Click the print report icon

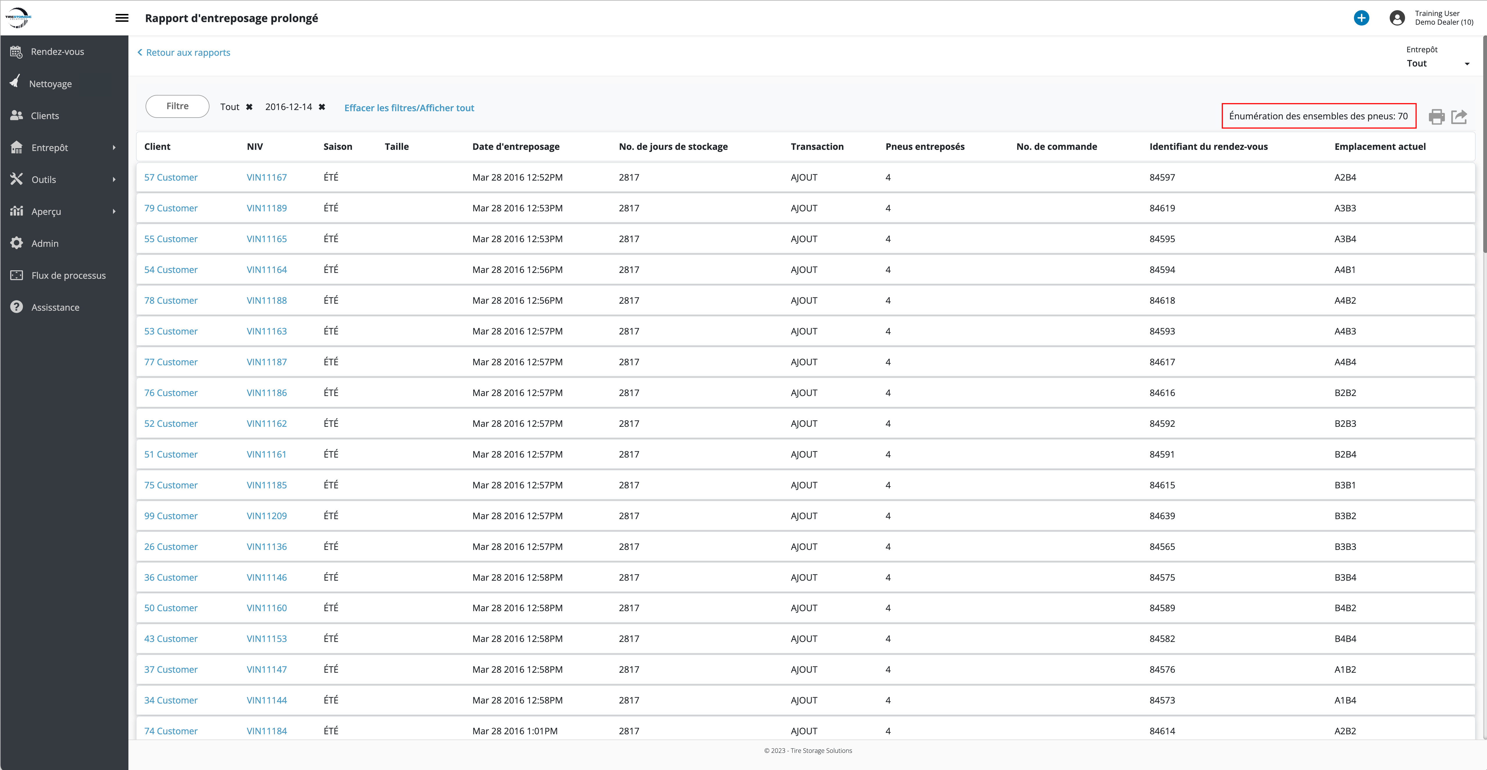coord(1436,117)
